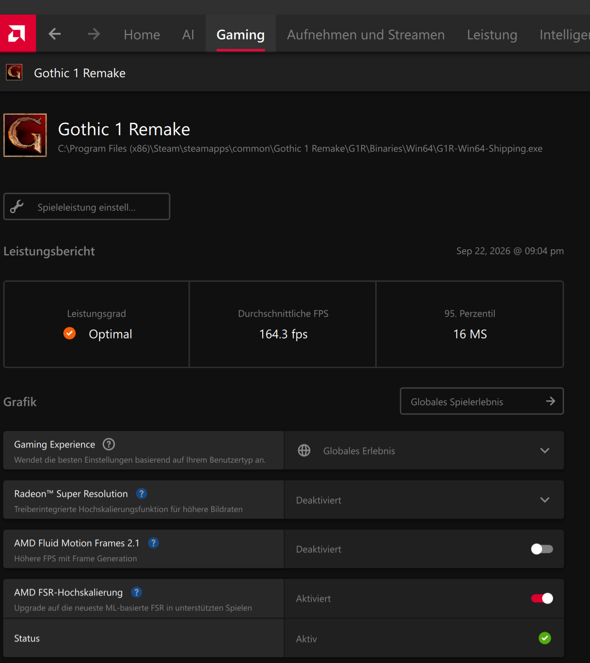Open Radeon Super Resolution help icon
590x663 pixels.
coord(142,494)
